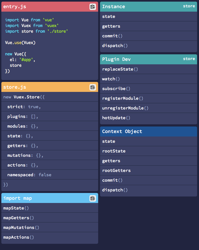199x250 pixels.
Task: Open the rootGetters row
Action: (x=148, y=171)
